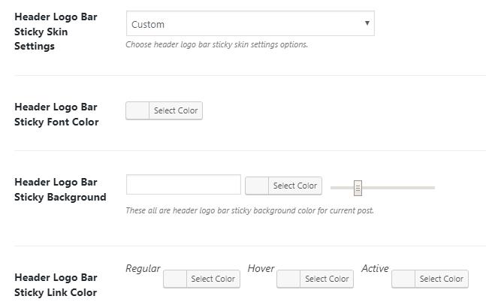Grab the Sticky Background opacity slider handle
Screen dimensions: 486x302
(x=358, y=187)
